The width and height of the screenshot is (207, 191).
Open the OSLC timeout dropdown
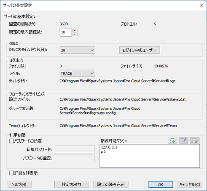coord(78,50)
